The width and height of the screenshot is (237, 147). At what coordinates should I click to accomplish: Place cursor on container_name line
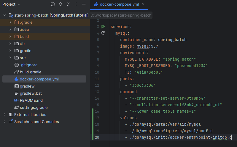coord(153,40)
